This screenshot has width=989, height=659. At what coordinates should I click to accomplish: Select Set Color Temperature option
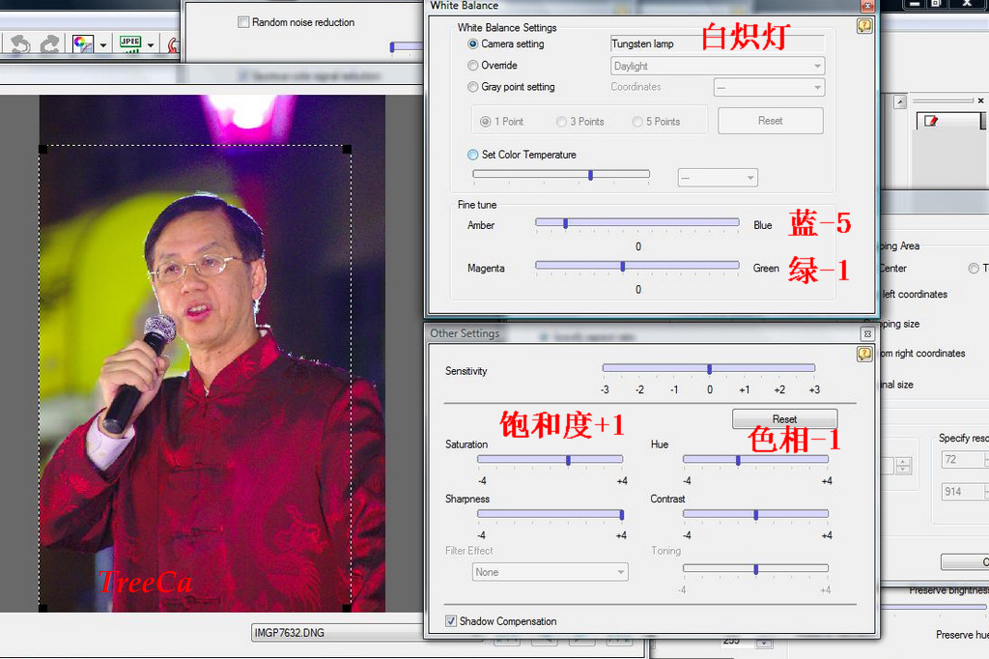tap(472, 155)
